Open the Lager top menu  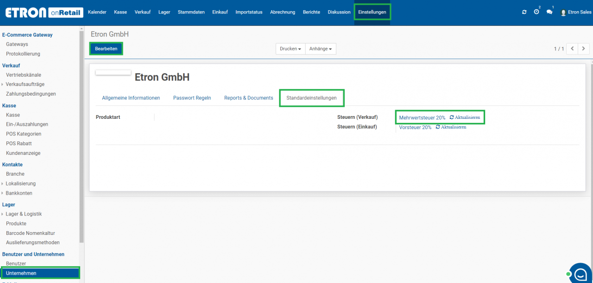coord(164,12)
